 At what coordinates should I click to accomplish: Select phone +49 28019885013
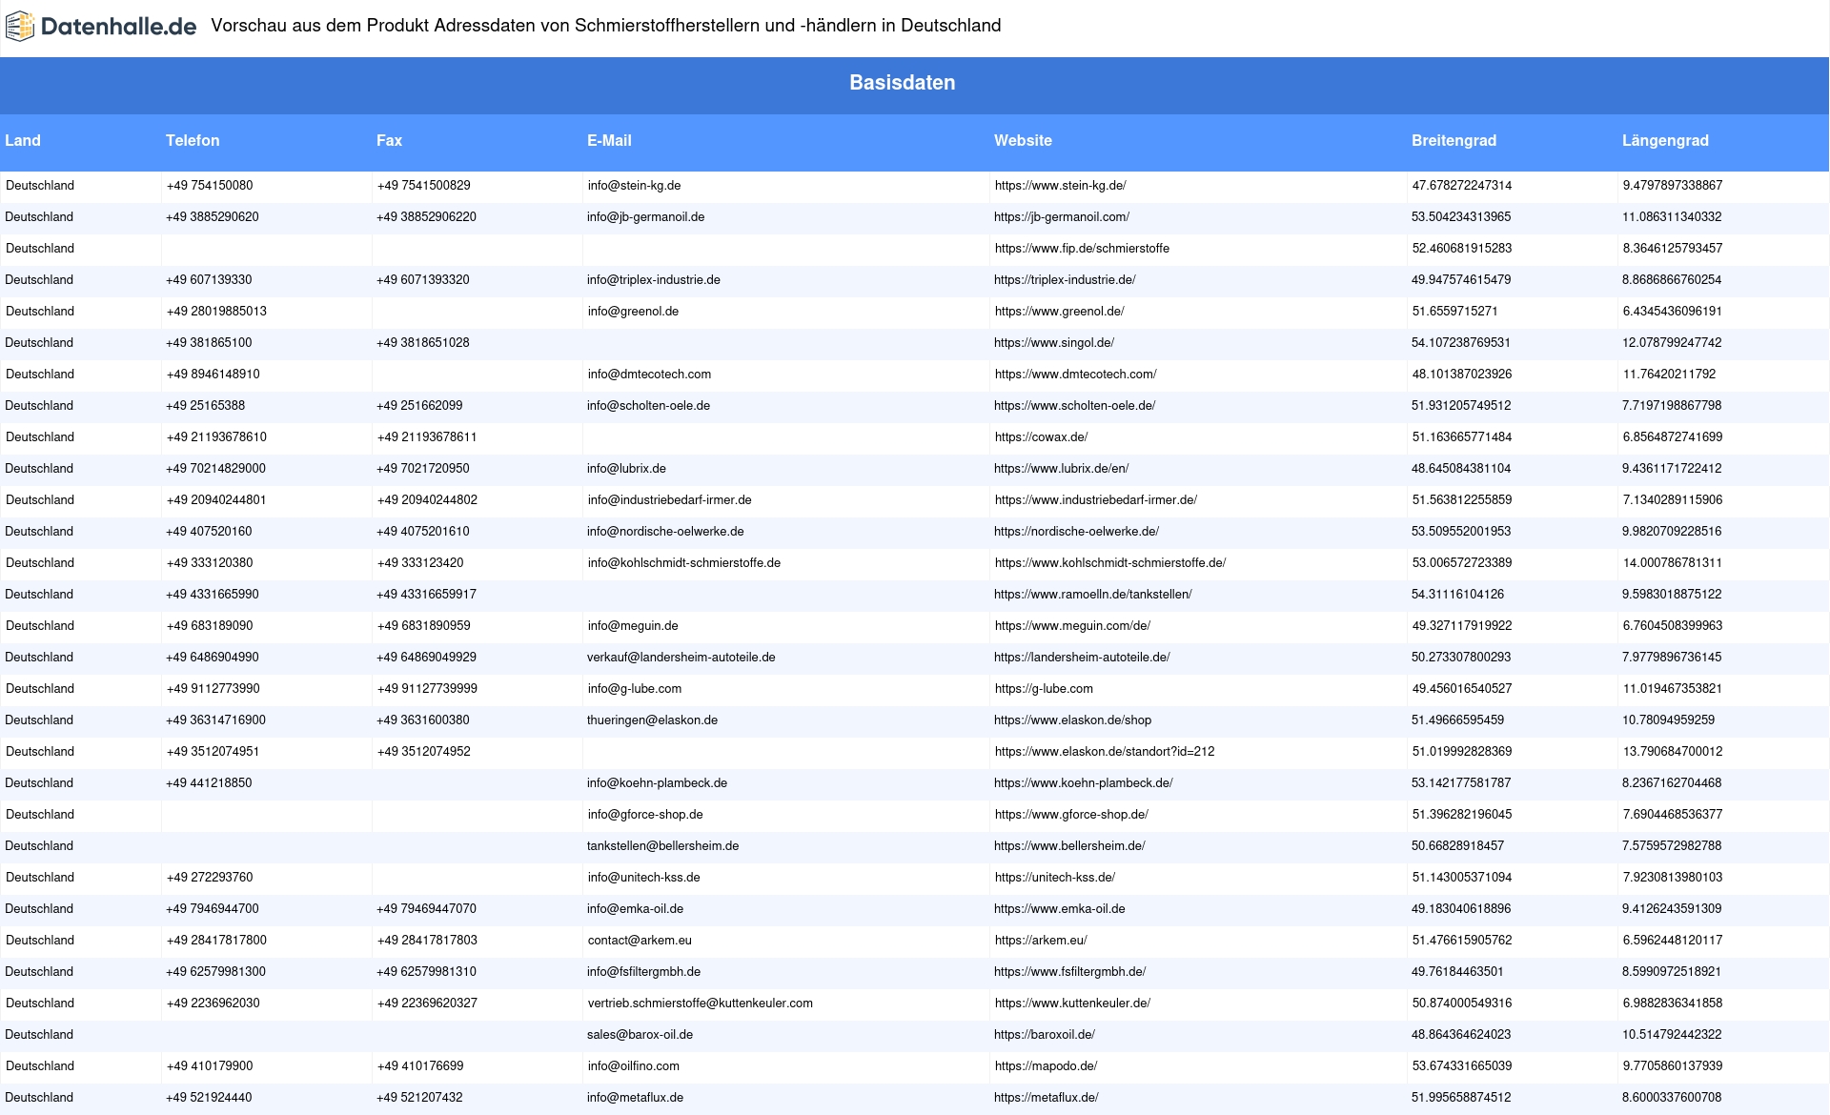216,312
